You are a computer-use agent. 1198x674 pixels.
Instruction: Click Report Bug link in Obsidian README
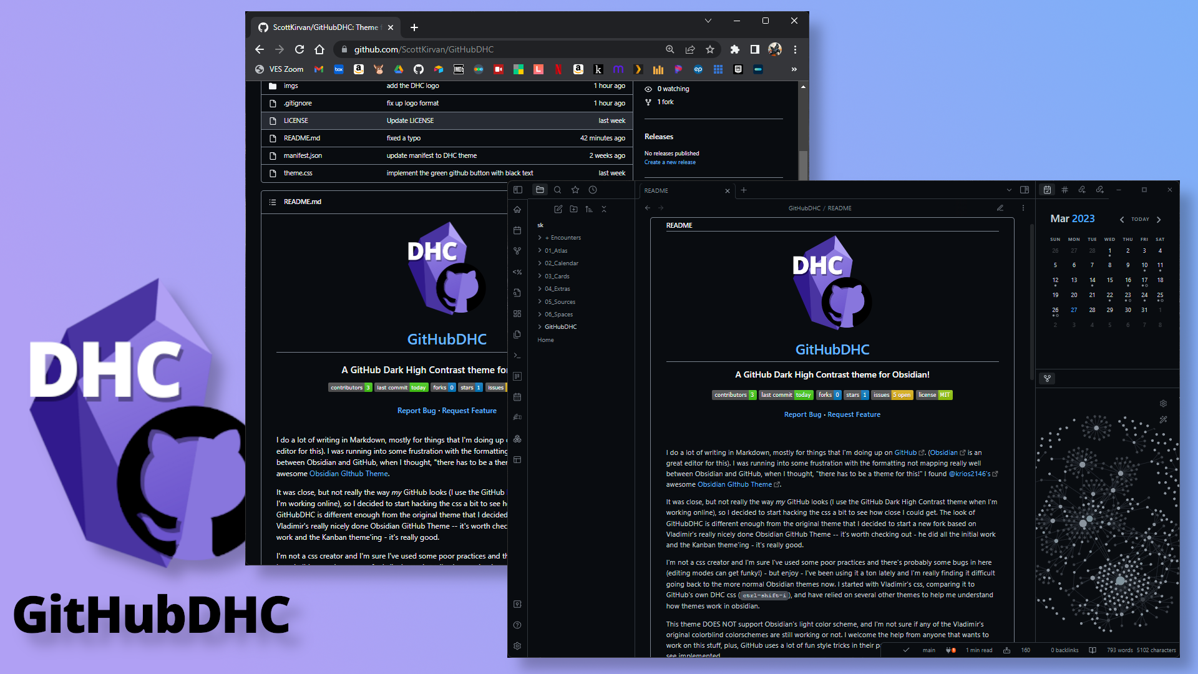[x=802, y=414]
